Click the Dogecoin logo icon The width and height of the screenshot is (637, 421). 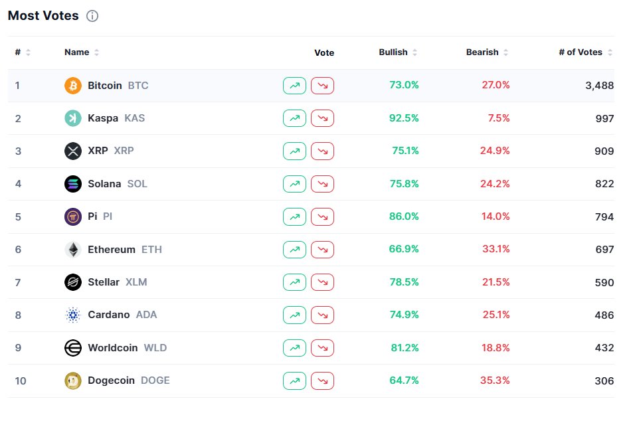[73, 380]
